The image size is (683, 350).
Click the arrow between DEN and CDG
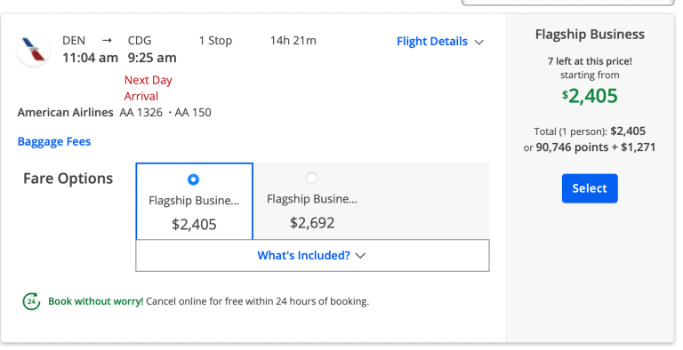coord(107,41)
